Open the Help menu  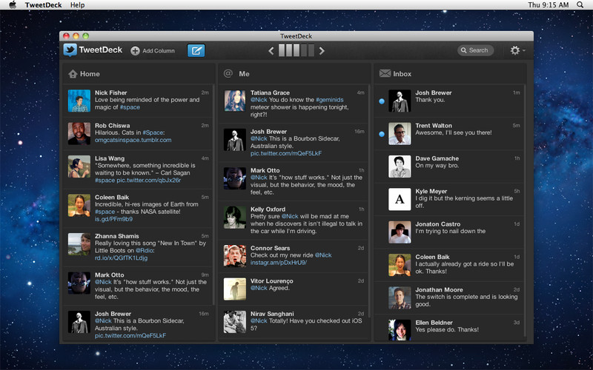(77, 5)
